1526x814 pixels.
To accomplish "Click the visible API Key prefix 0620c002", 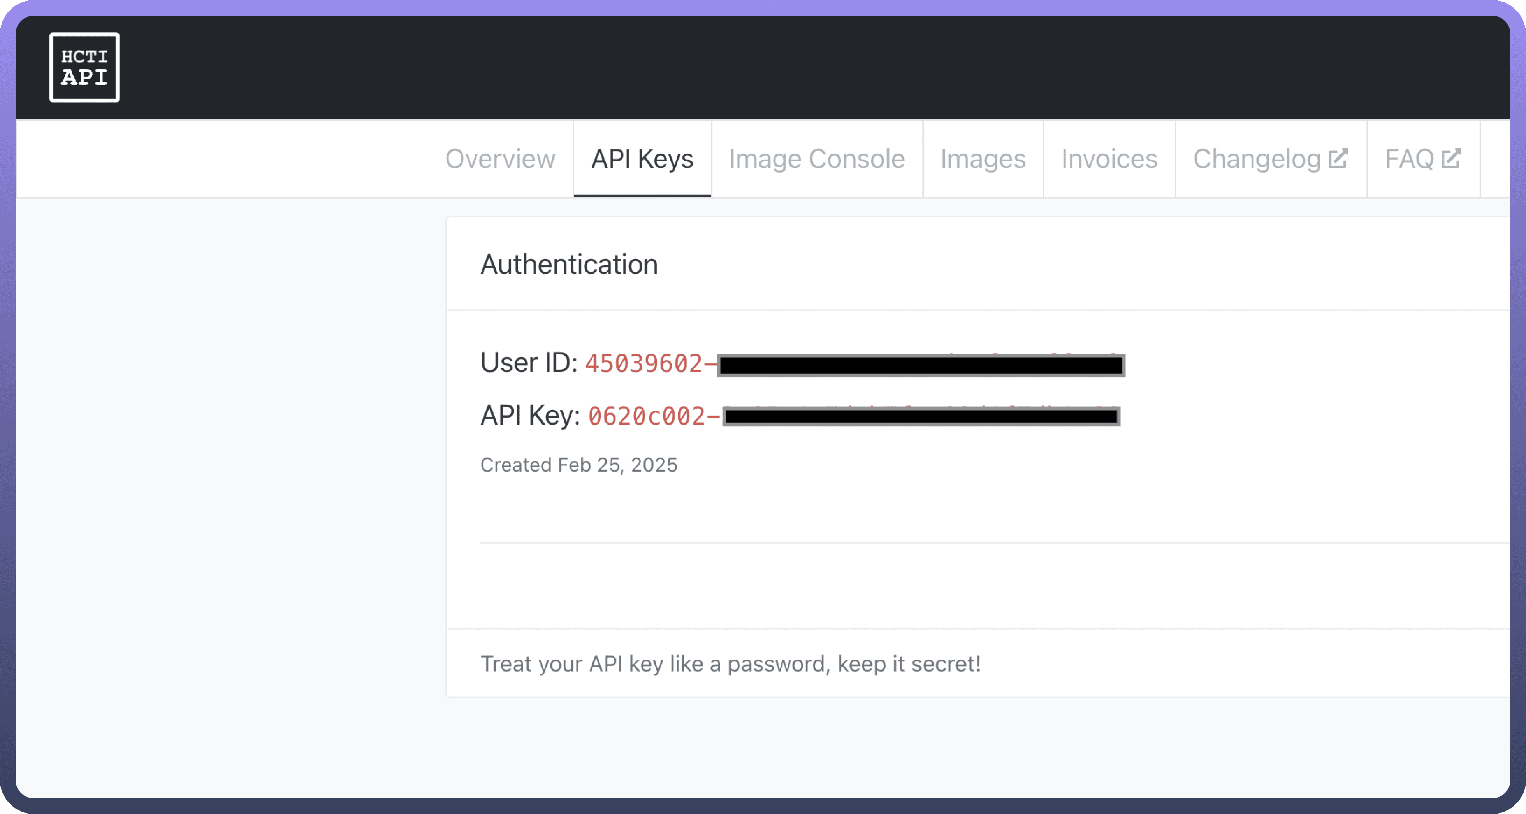I will pyautogui.click(x=646, y=416).
